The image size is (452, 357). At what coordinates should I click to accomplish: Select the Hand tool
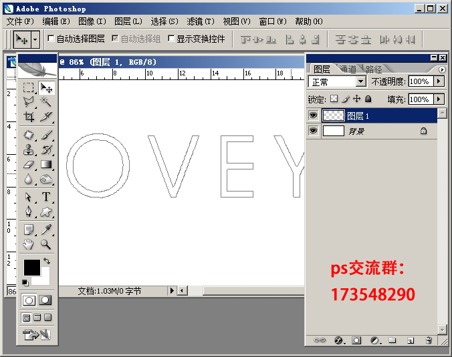pyautogui.click(x=28, y=244)
